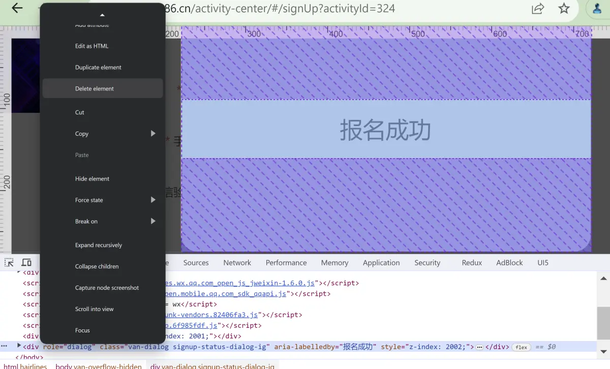Open the qqapi.js script link
The height and width of the screenshot is (369, 610).
226,294
